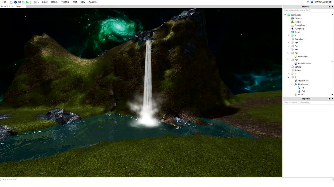Expand the T tree node

coord(288,74)
